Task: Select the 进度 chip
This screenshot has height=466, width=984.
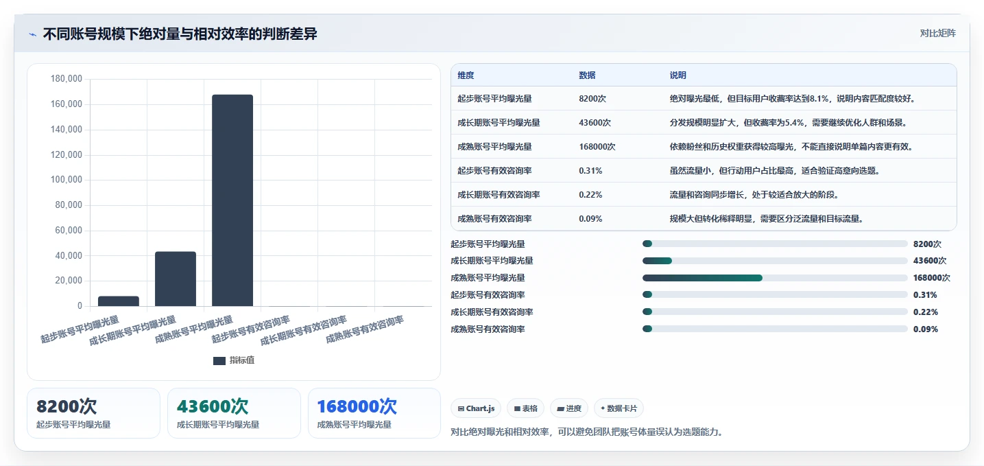Action: [x=569, y=408]
